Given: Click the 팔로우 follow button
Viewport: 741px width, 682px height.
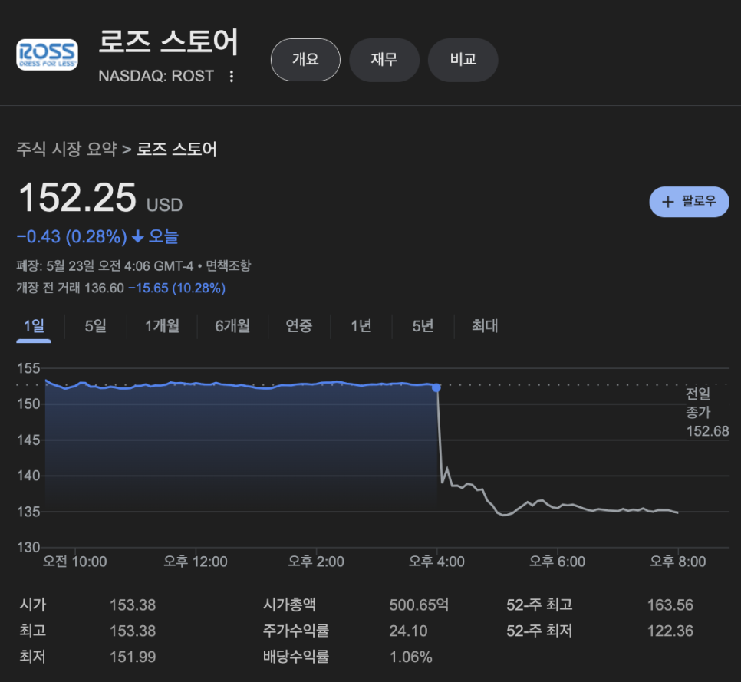Looking at the screenshot, I should pyautogui.click(x=689, y=202).
